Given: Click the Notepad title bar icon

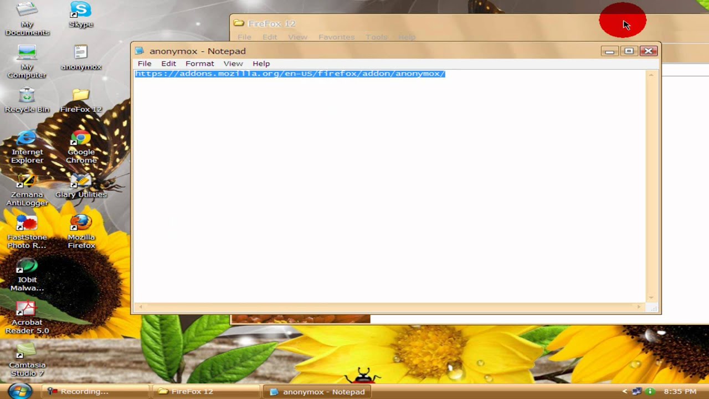Looking at the screenshot, I should (140, 51).
